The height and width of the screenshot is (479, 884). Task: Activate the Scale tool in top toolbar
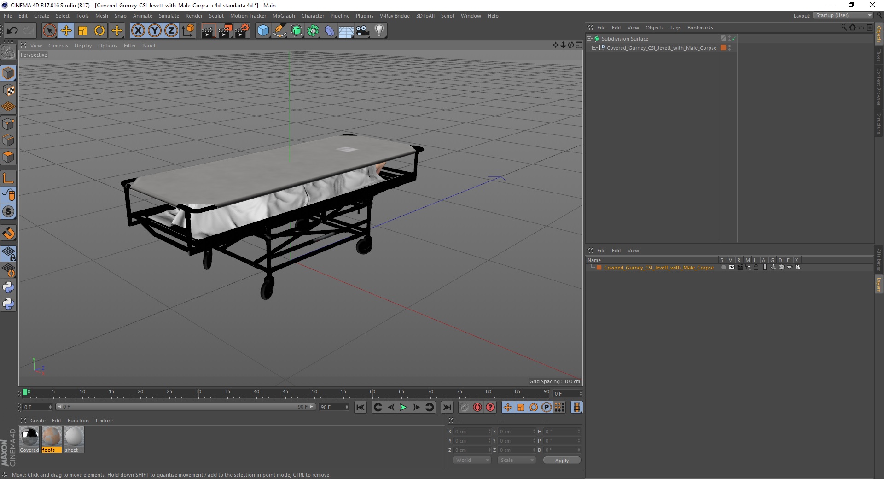pyautogui.click(x=83, y=31)
